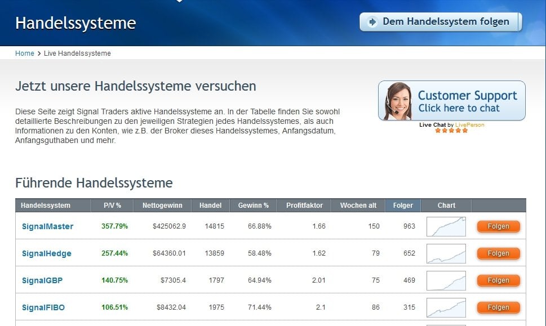Click Folgen button for SignalMaster
The width and height of the screenshot is (546, 326).
tap(498, 226)
